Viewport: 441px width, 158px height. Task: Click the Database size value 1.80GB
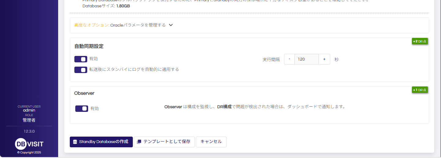click(123, 6)
